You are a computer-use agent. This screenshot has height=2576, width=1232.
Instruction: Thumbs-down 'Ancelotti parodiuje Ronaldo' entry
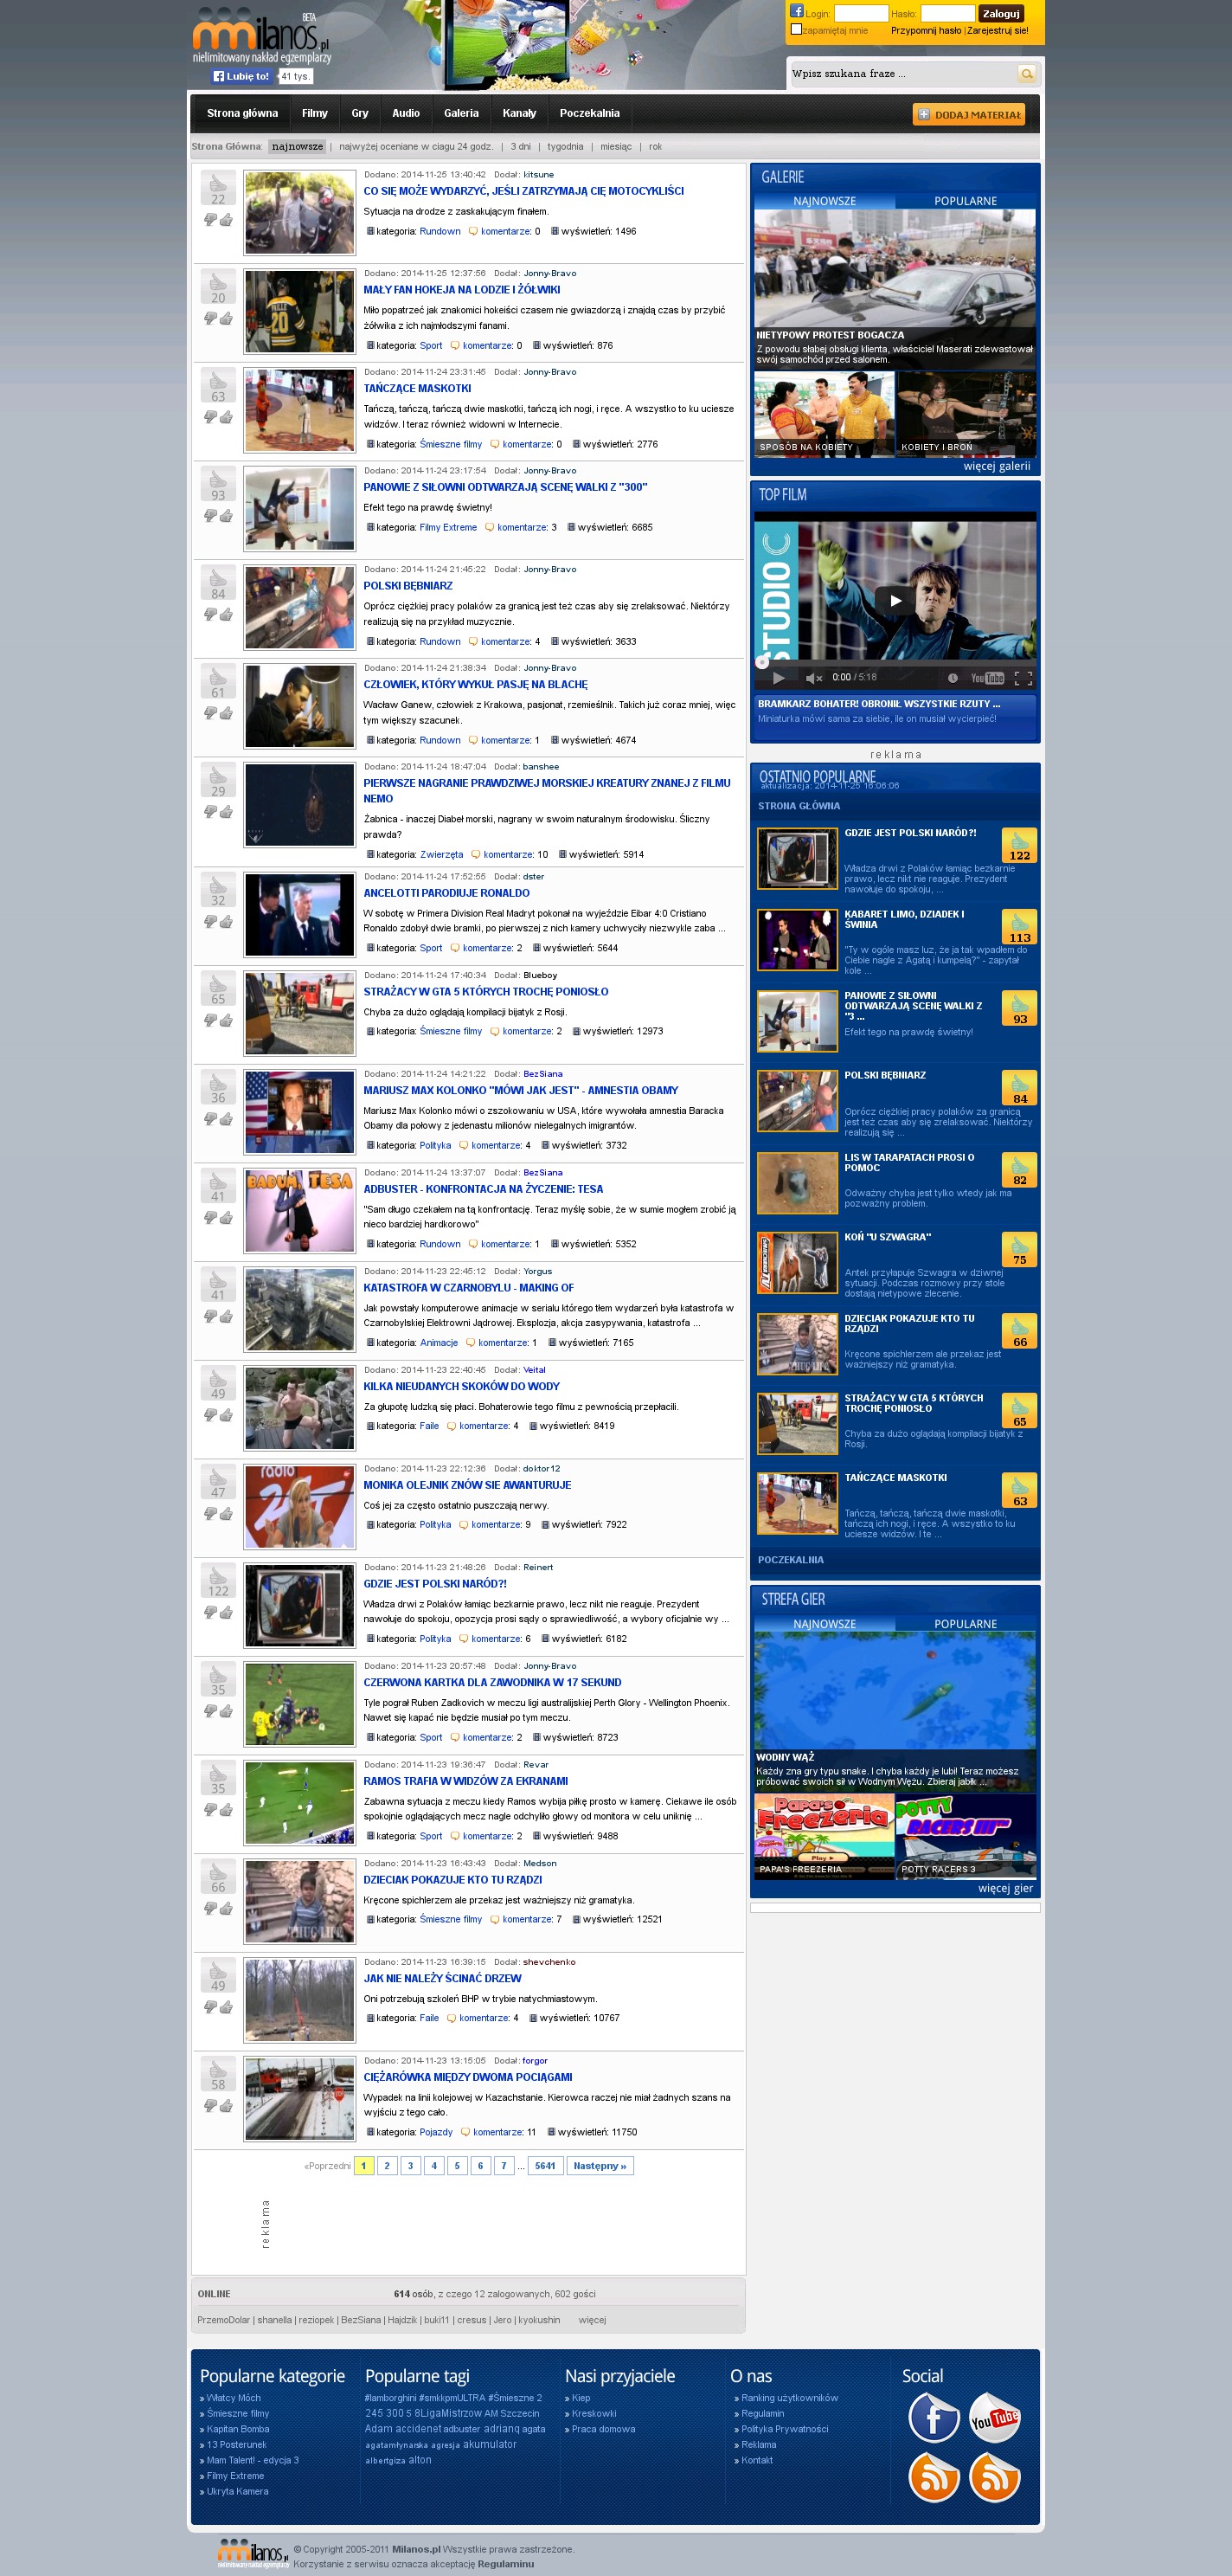pos(211,922)
